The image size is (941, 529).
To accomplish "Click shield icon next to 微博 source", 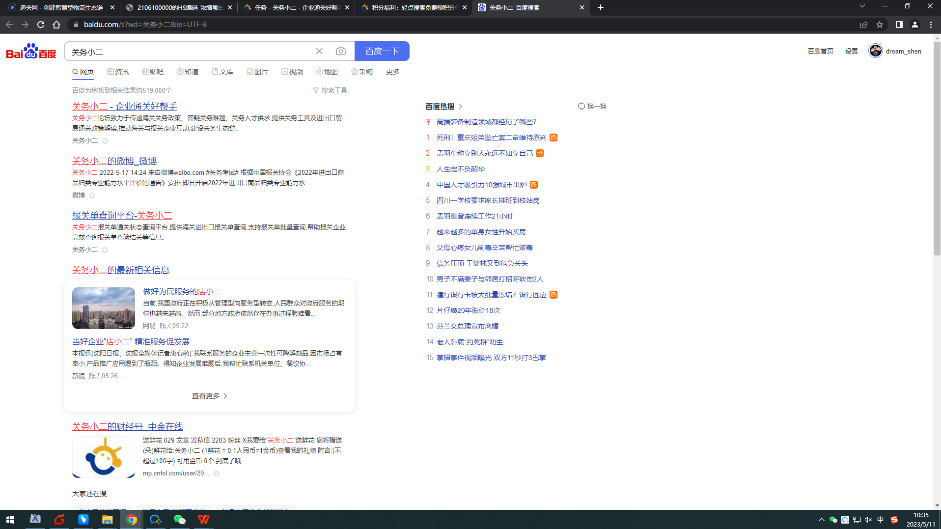I will (92, 195).
